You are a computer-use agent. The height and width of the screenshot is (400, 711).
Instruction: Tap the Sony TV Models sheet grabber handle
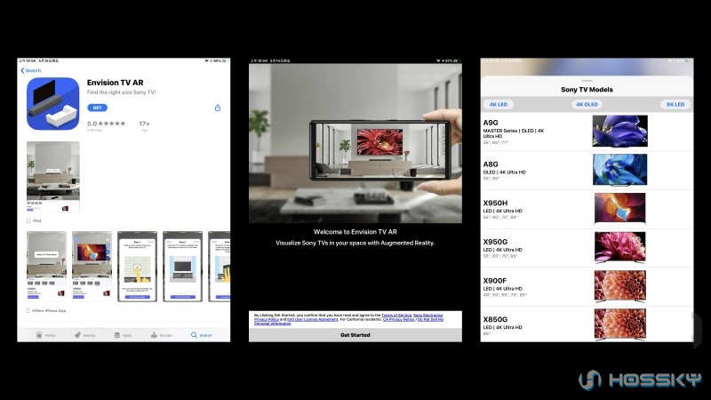(x=587, y=81)
